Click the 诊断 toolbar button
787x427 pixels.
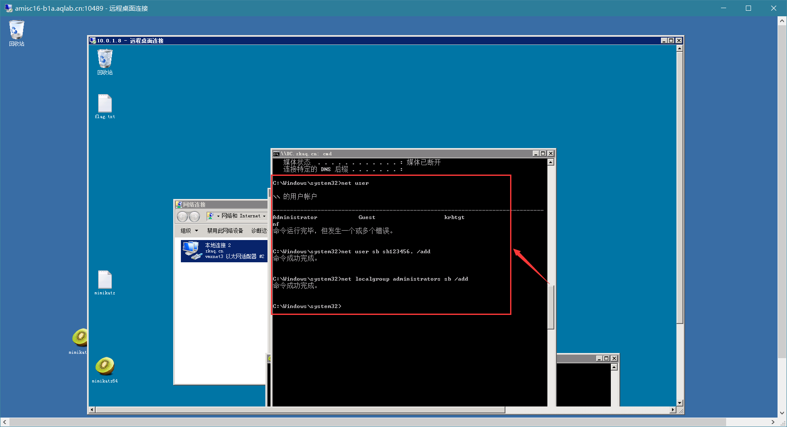[259, 231]
